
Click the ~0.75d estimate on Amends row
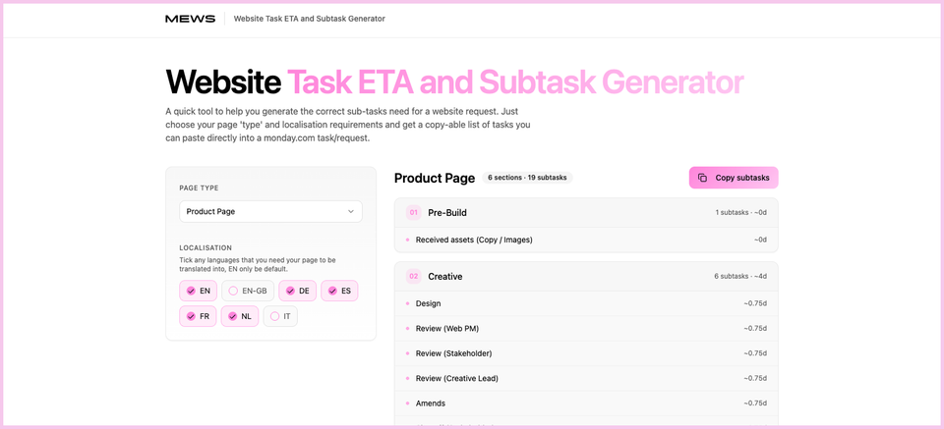[755, 403]
